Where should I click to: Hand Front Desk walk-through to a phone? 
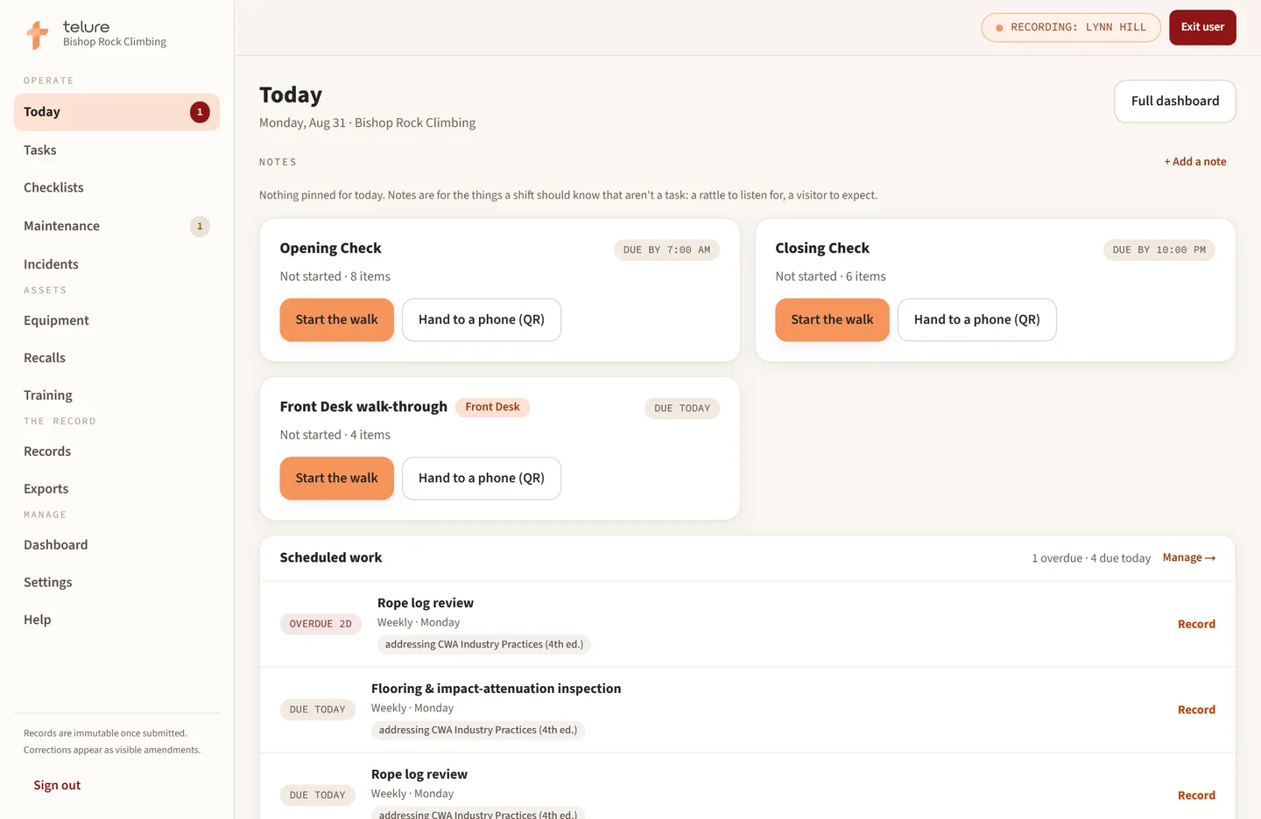(482, 479)
